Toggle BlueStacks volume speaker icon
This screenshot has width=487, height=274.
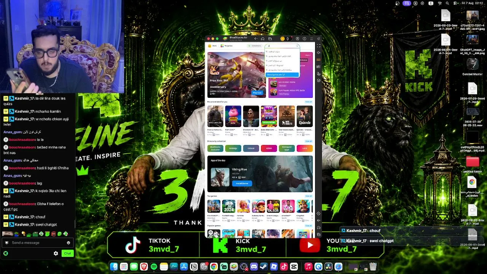pyautogui.click(x=318, y=53)
